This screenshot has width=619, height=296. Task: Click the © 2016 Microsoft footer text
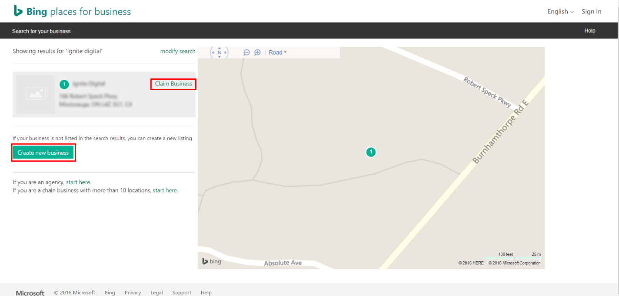(75, 293)
